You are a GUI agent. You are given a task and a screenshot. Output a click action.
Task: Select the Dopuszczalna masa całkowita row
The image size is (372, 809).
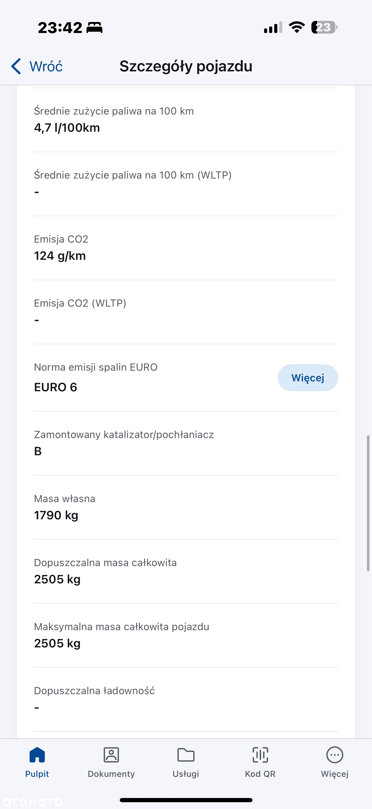[186, 571]
